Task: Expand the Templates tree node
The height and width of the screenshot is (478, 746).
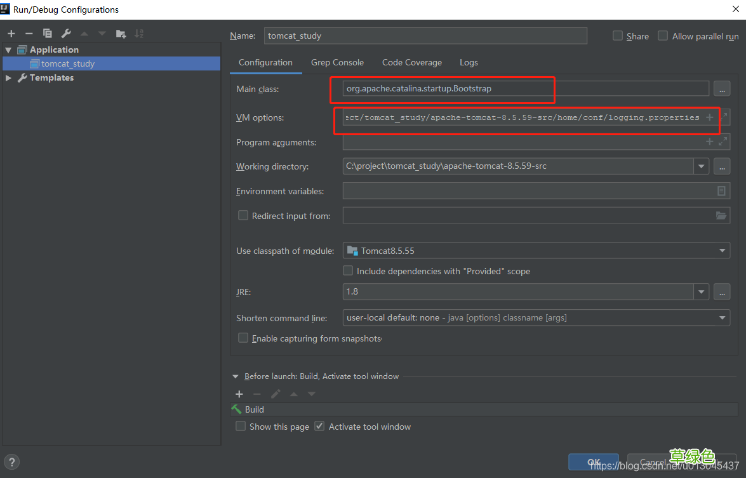Action: tap(8, 77)
